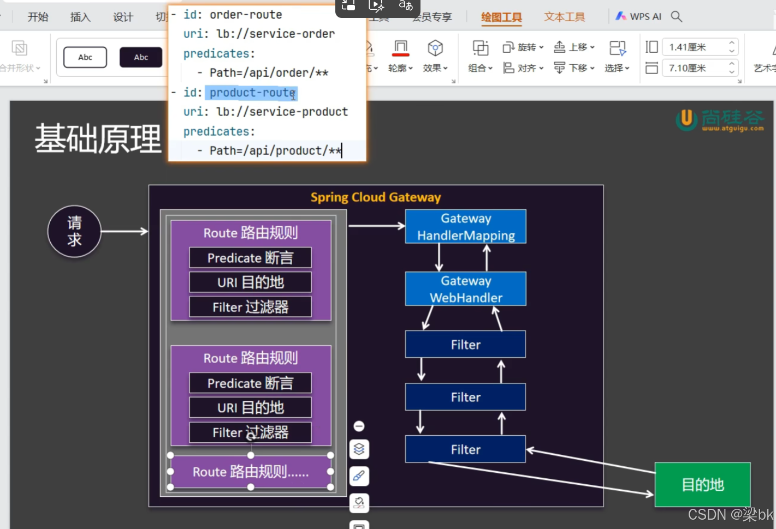
Task: Select the green 目的地 box
Action: point(702,485)
